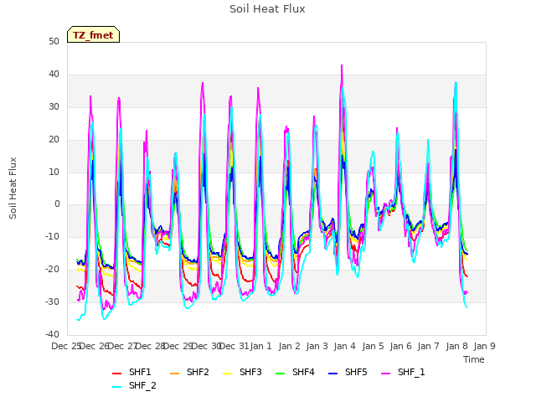Click the Time axis label
The width and height of the screenshot is (536, 402).
474,359
